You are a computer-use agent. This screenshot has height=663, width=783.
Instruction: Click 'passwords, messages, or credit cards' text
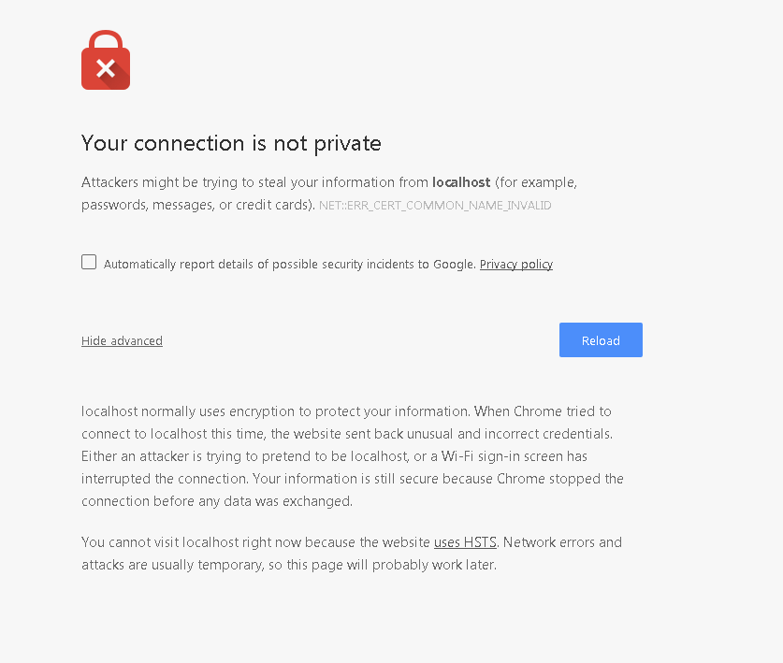click(196, 205)
